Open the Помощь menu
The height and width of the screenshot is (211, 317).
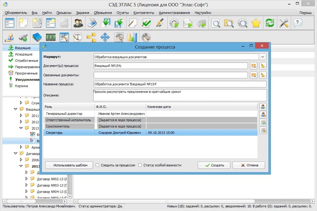[x=305, y=13]
